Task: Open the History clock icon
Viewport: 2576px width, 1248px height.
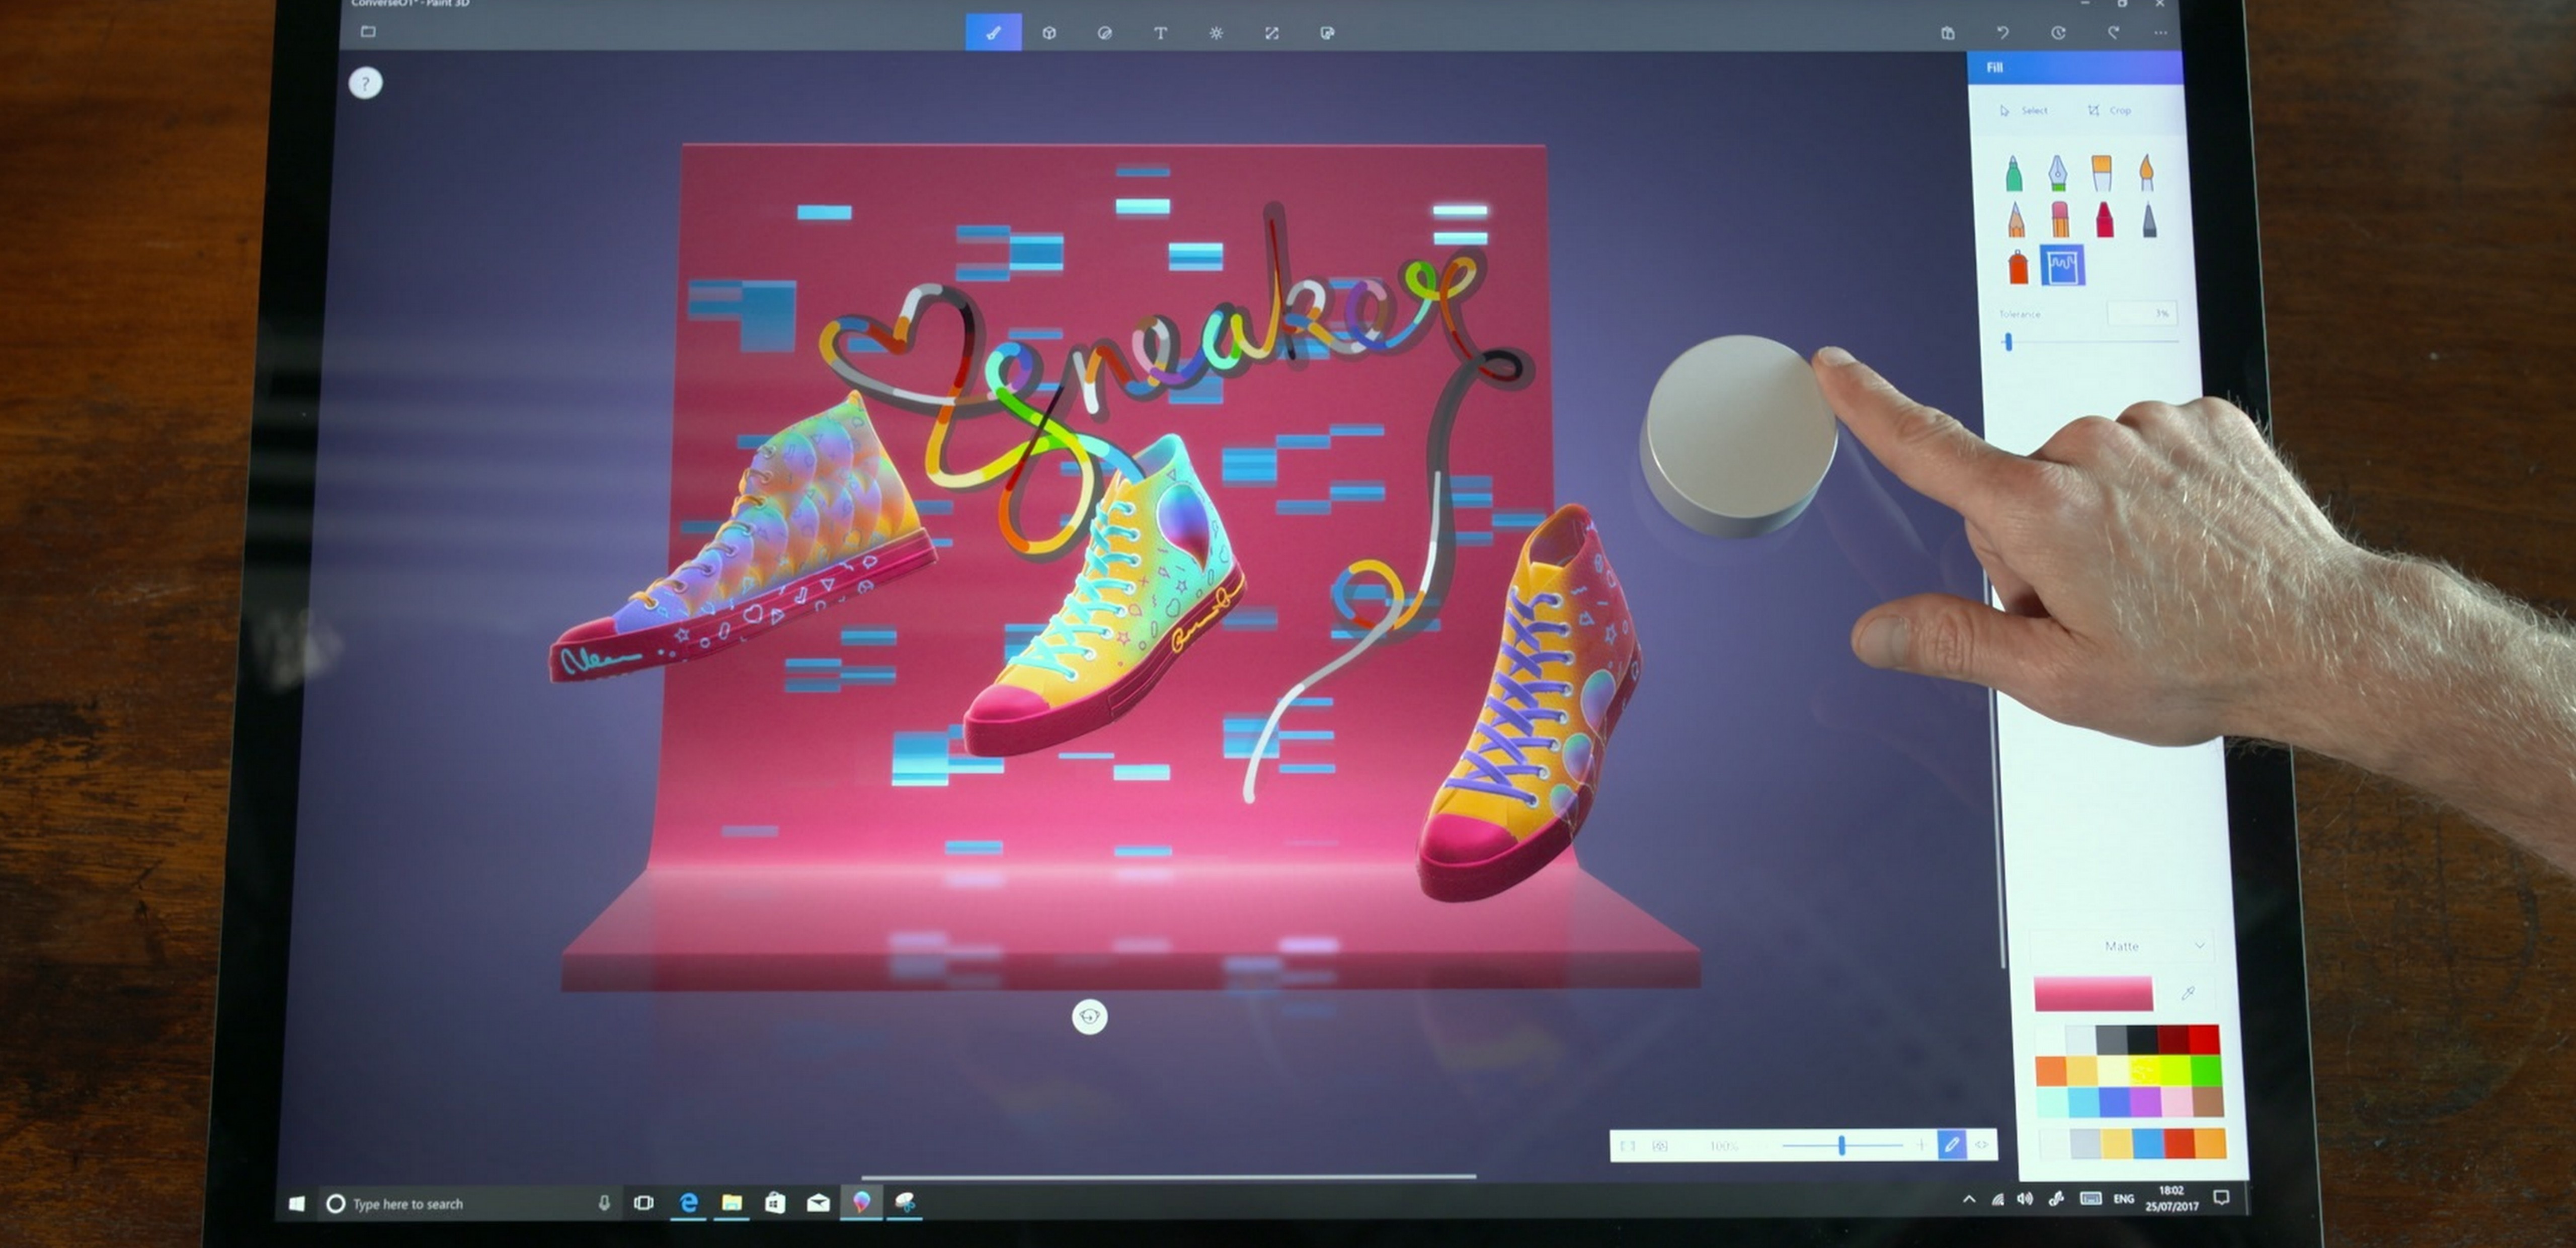Action: point(2058,33)
